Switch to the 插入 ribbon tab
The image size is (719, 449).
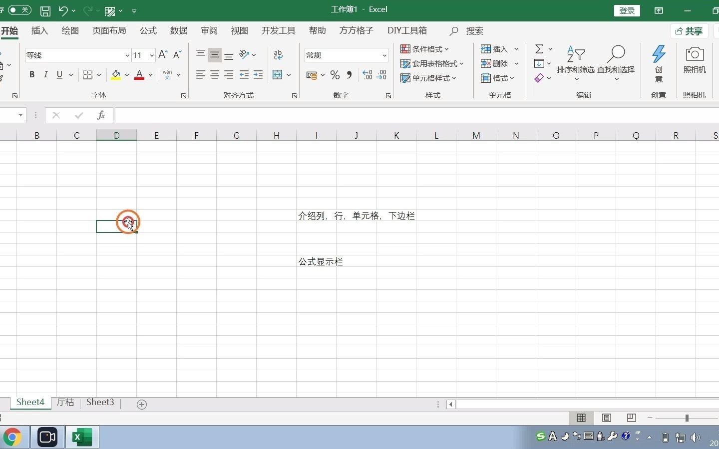tap(39, 30)
